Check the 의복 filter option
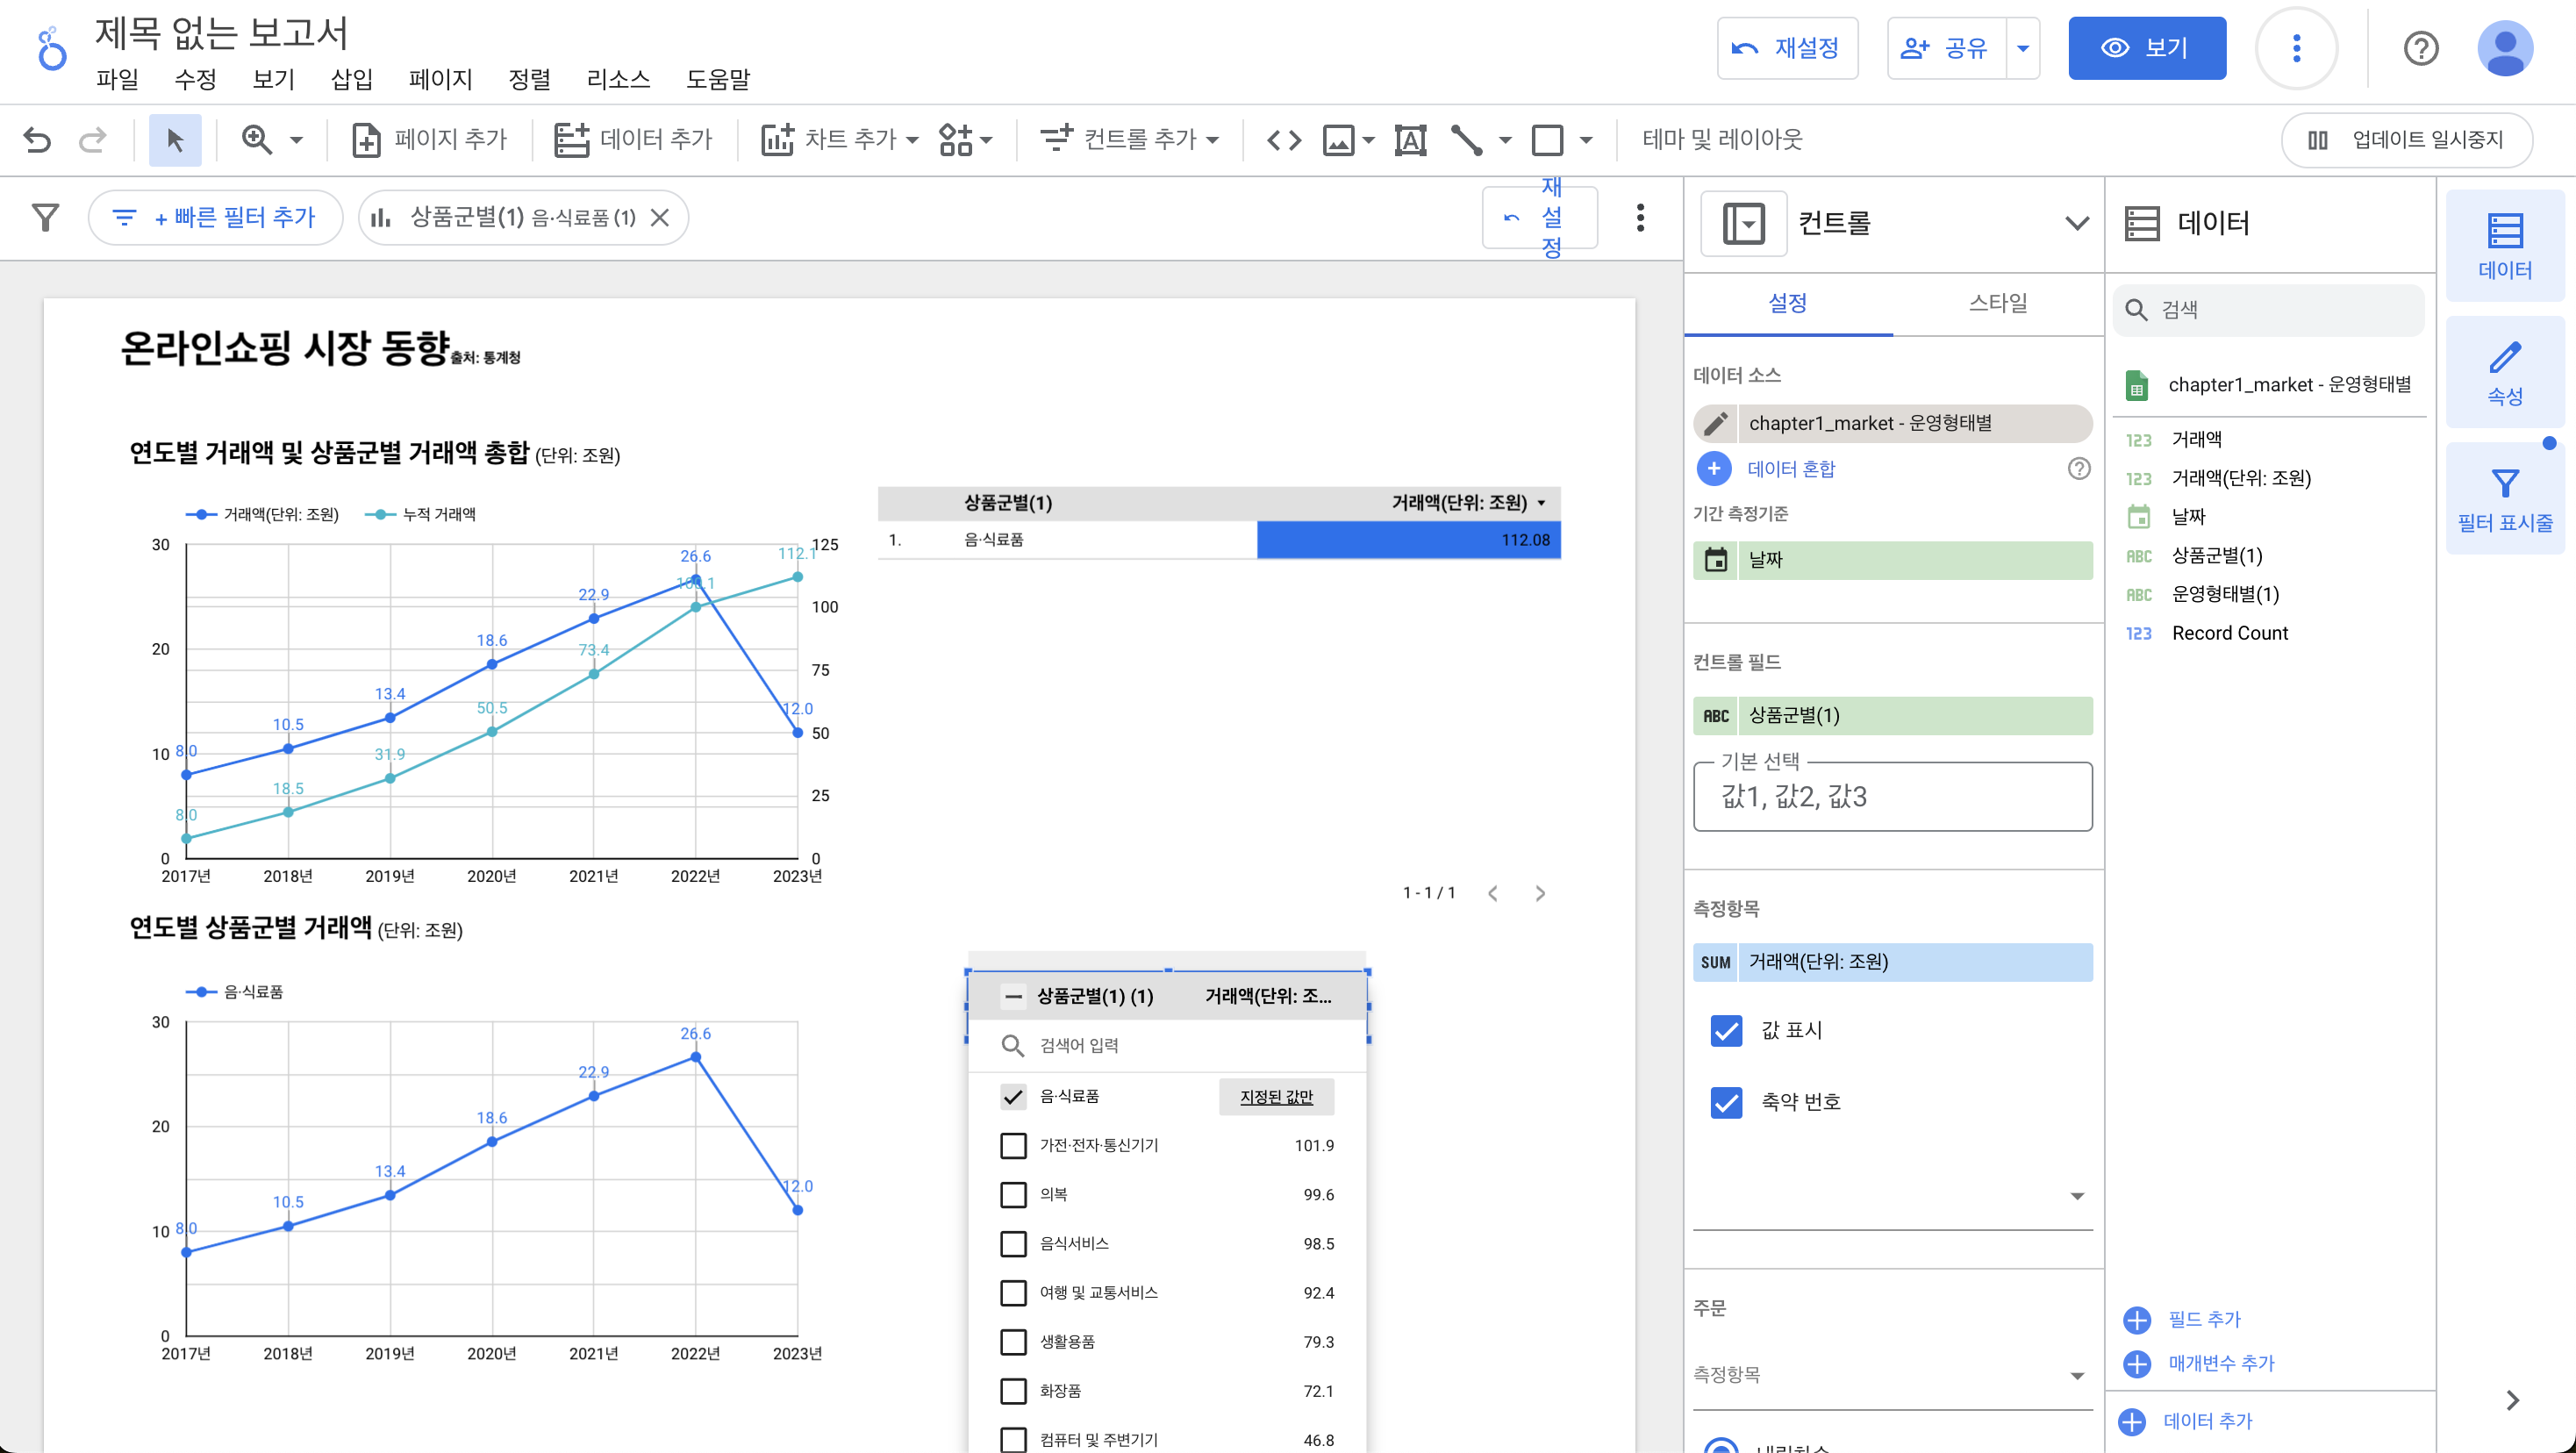The height and width of the screenshot is (1453, 2576). click(1013, 1194)
